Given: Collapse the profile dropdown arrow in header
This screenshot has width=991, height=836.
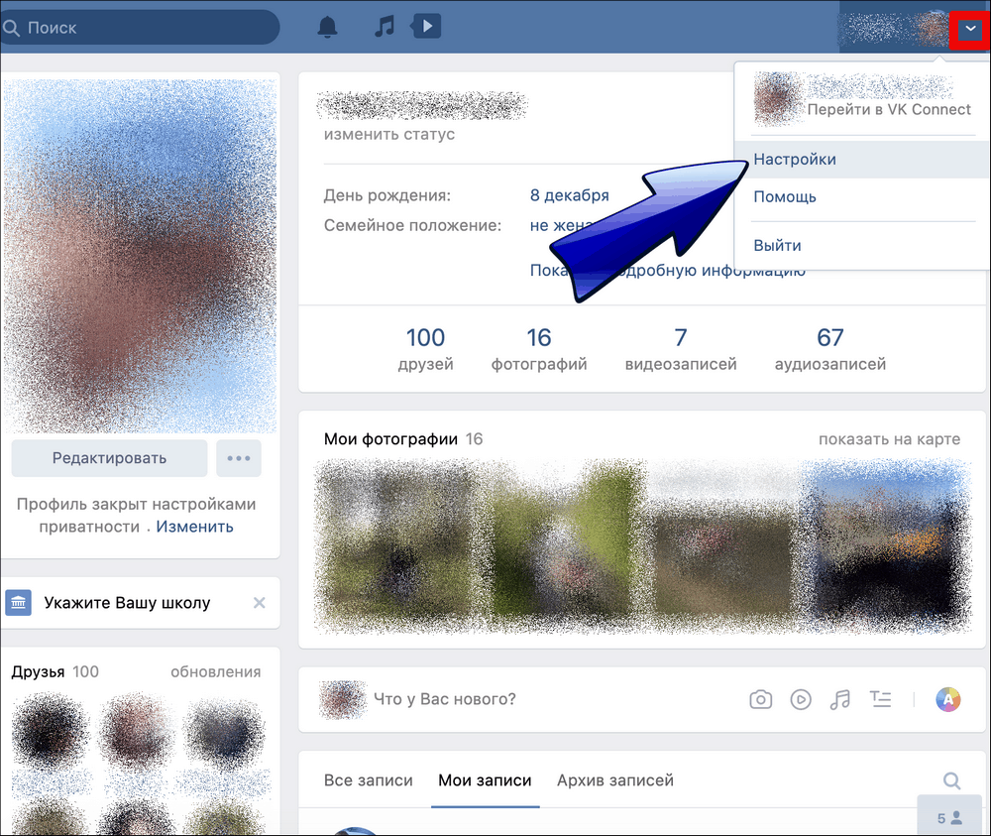Looking at the screenshot, I should click(x=969, y=29).
